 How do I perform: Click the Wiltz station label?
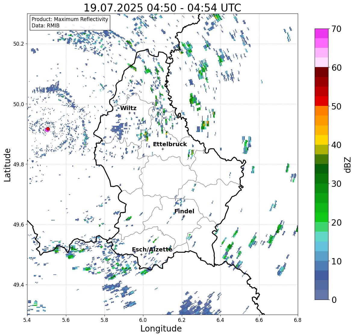click(128, 108)
